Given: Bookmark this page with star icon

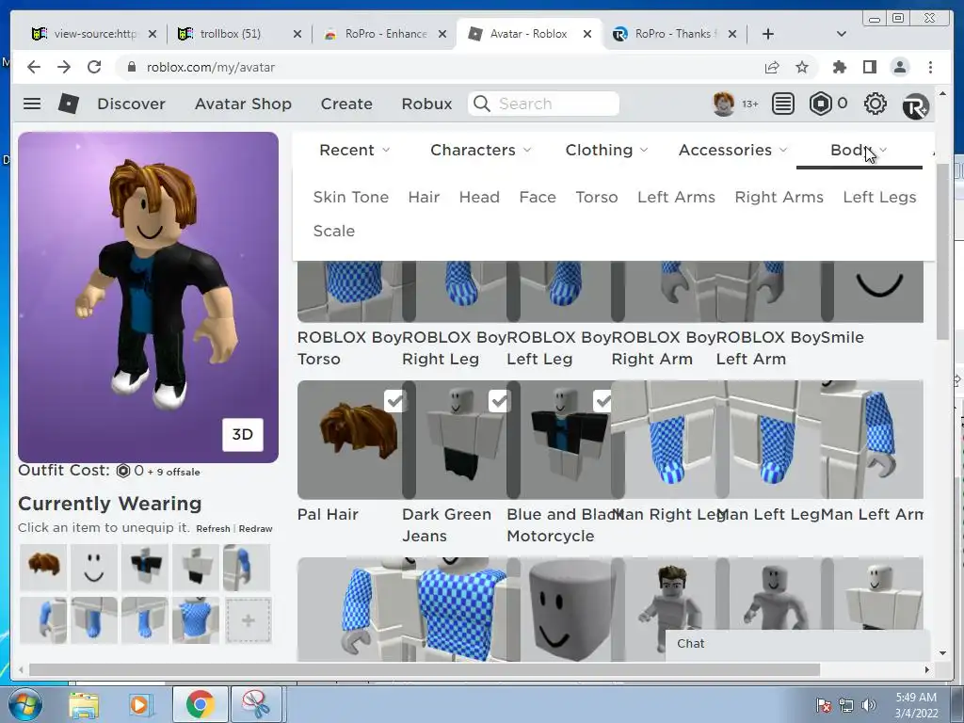Looking at the screenshot, I should click(802, 67).
